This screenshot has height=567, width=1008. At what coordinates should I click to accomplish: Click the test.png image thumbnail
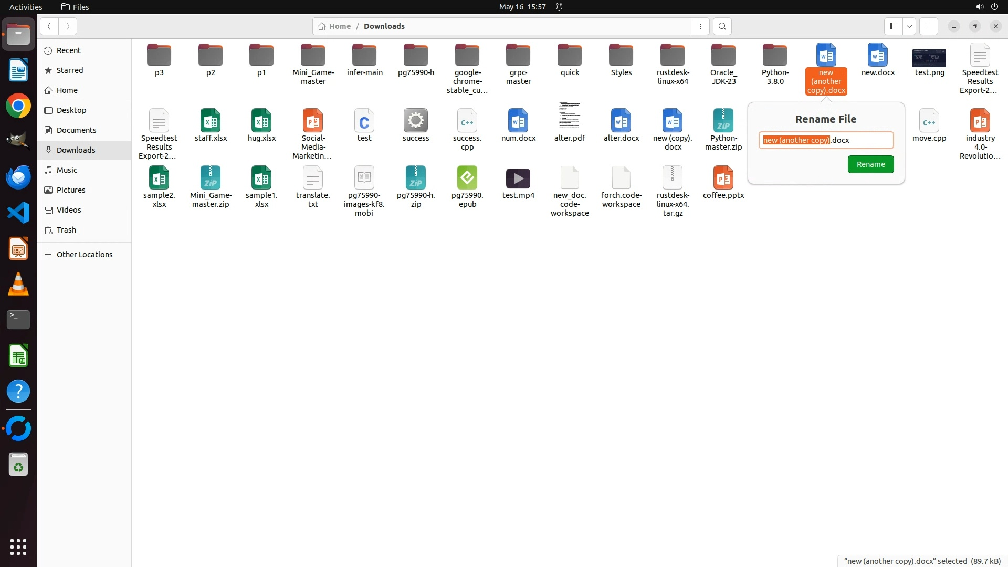(x=929, y=58)
